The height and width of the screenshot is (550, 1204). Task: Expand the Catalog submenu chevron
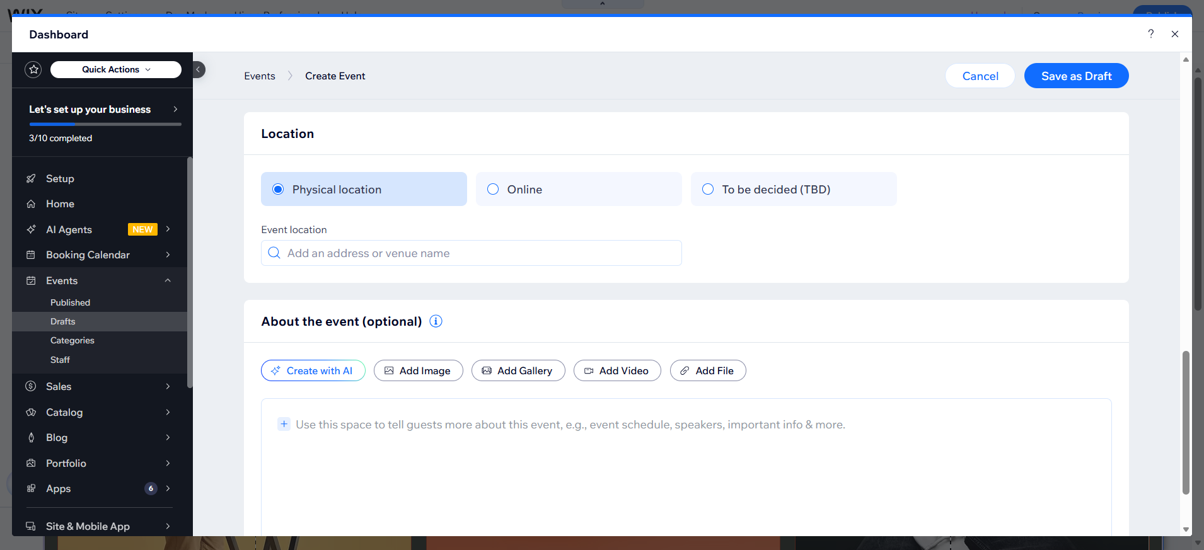point(168,412)
